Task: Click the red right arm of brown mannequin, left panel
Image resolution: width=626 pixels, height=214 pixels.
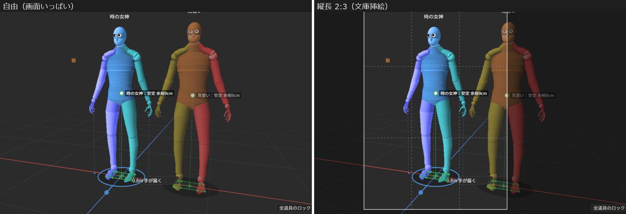Action: point(218,77)
